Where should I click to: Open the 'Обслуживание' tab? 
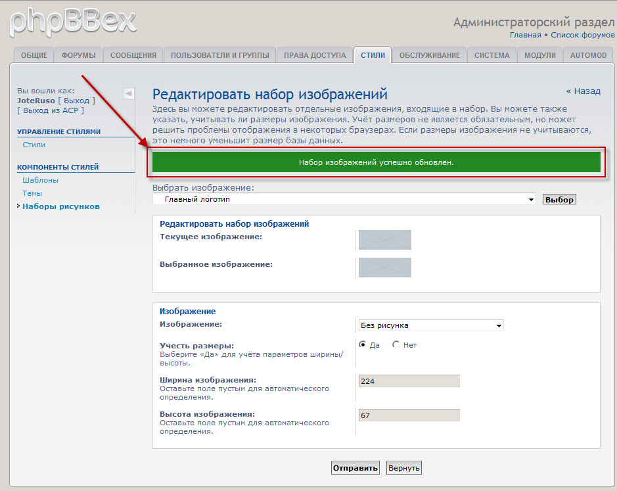coord(429,55)
